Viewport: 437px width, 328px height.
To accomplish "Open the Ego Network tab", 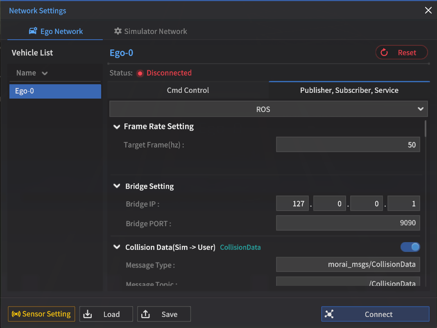I will (55, 31).
